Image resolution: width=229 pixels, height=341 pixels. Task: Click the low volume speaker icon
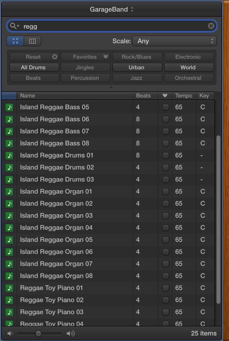tap(9, 333)
